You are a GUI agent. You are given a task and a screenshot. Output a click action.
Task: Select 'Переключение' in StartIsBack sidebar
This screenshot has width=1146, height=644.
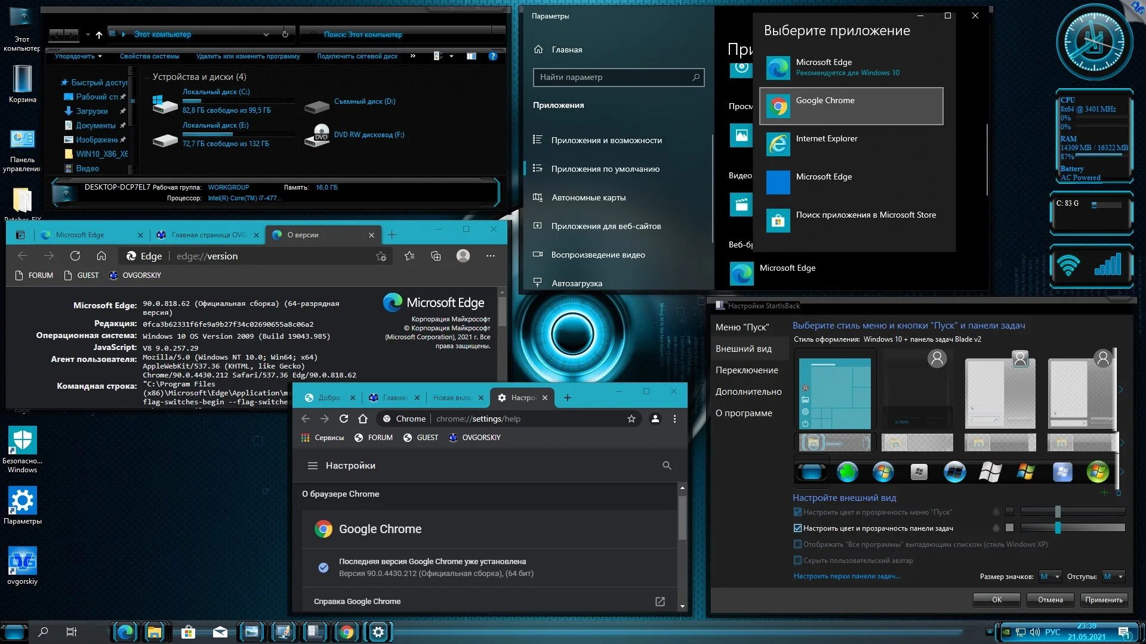[747, 370]
